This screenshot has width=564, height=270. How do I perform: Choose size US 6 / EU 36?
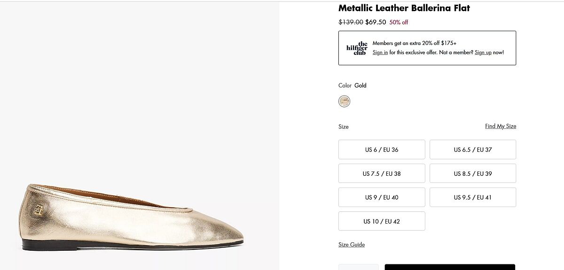[x=382, y=150]
